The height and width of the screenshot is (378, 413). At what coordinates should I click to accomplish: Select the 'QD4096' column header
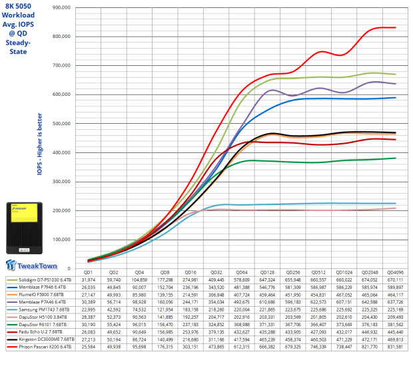tap(396, 272)
